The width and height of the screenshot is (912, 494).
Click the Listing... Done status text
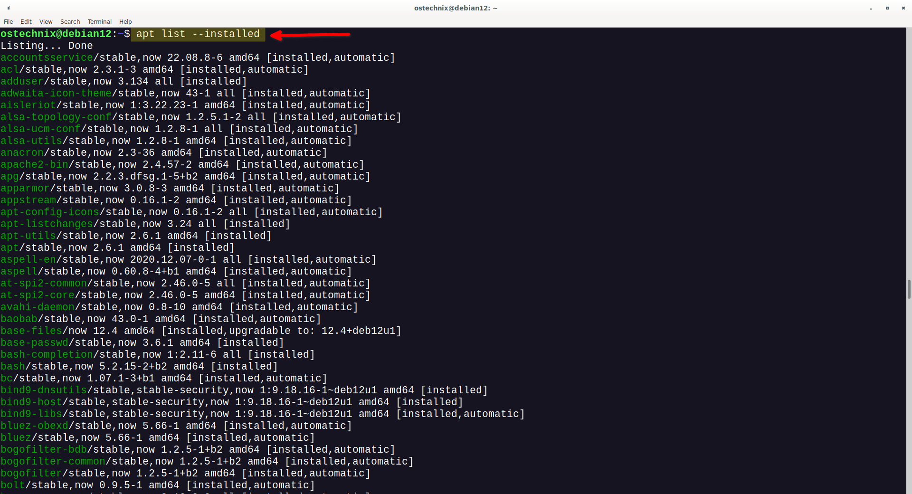[46, 45]
